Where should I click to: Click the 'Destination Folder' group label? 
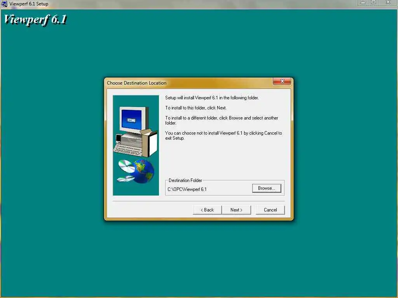point(185,180)
